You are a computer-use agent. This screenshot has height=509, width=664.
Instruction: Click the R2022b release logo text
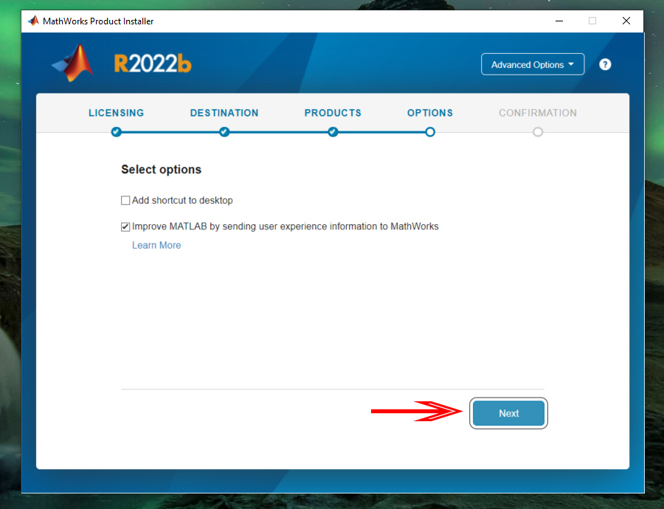(153, 64)
